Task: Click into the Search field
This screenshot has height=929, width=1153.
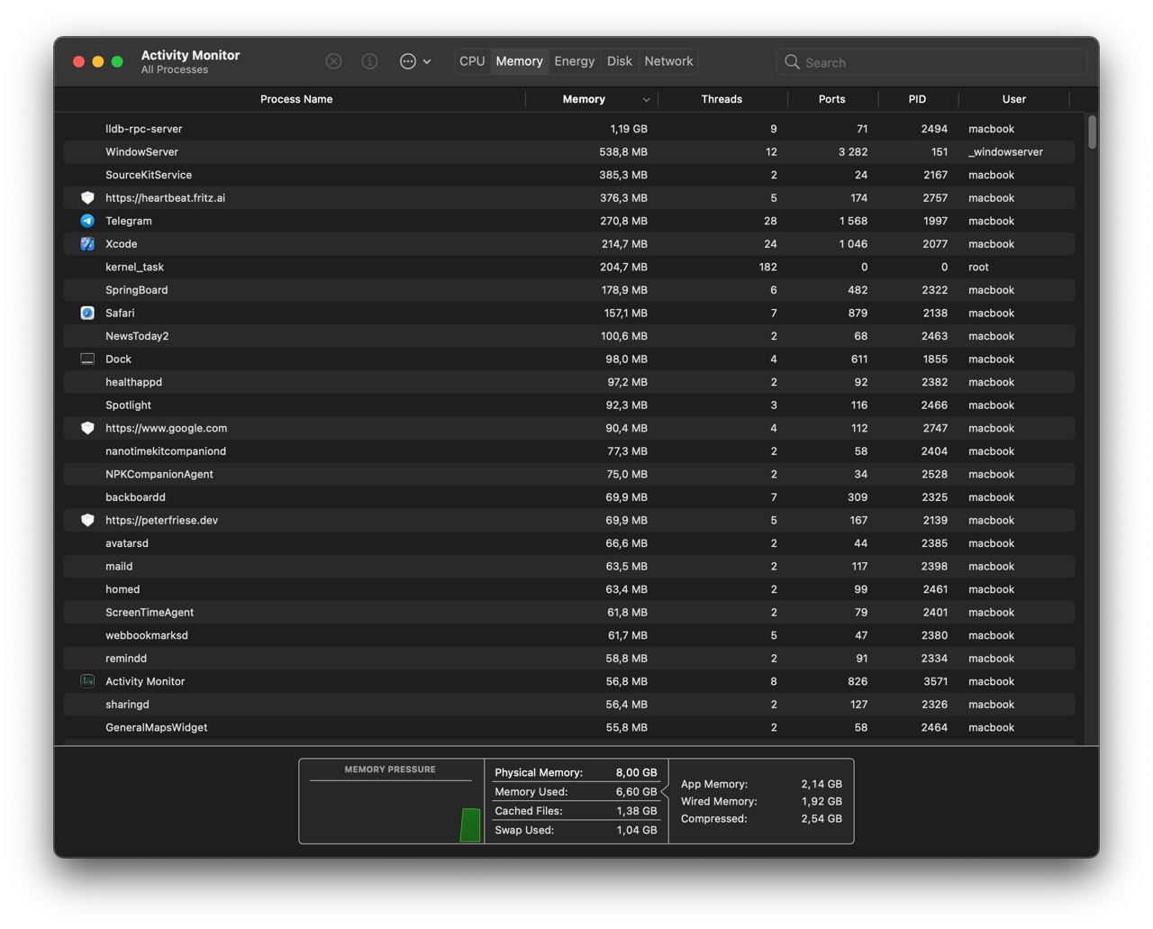Action: click(x=931, y=62)
